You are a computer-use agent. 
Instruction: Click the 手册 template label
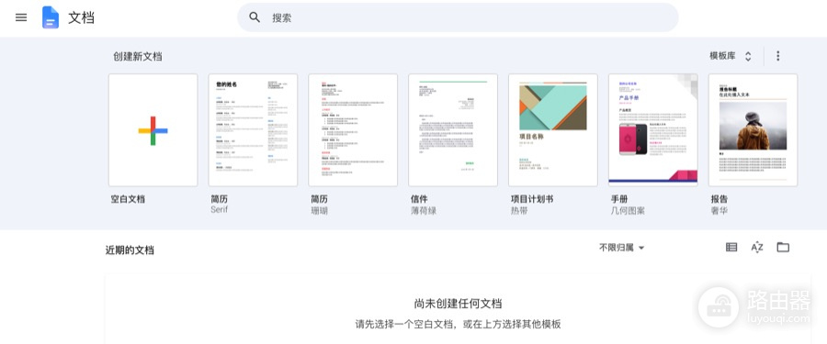click(x=619, y=199)
